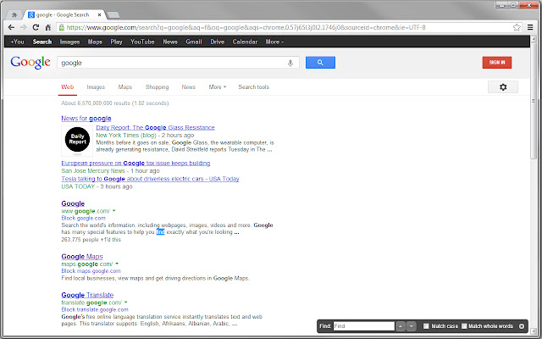
Task: Open Play in the top bar
Action: (x=116, y=42)
